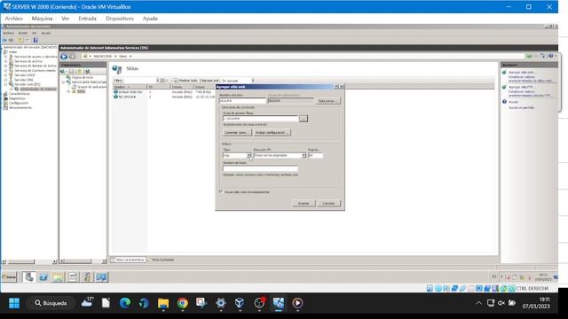Viewport: 568px width, 319px height.
Task: Select Almacenamiento in server manager tree
Action: 20,108
